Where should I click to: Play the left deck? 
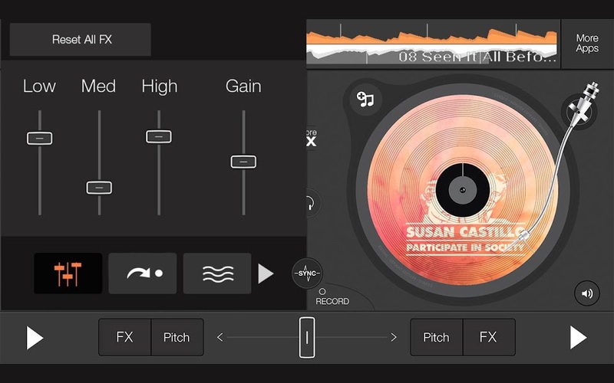35,338
